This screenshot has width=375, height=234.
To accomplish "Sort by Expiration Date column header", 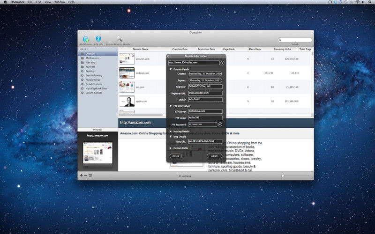I will (x=206, y=49).
